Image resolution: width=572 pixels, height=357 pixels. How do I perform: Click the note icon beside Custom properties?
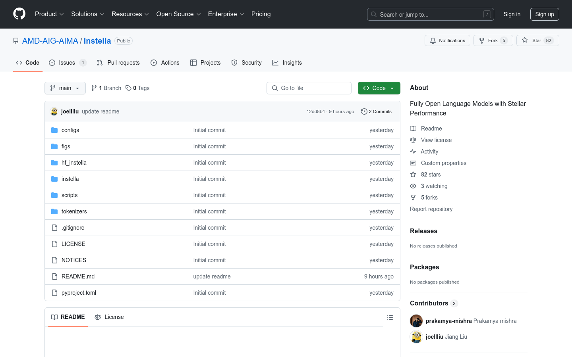click(x=413, y=163)
